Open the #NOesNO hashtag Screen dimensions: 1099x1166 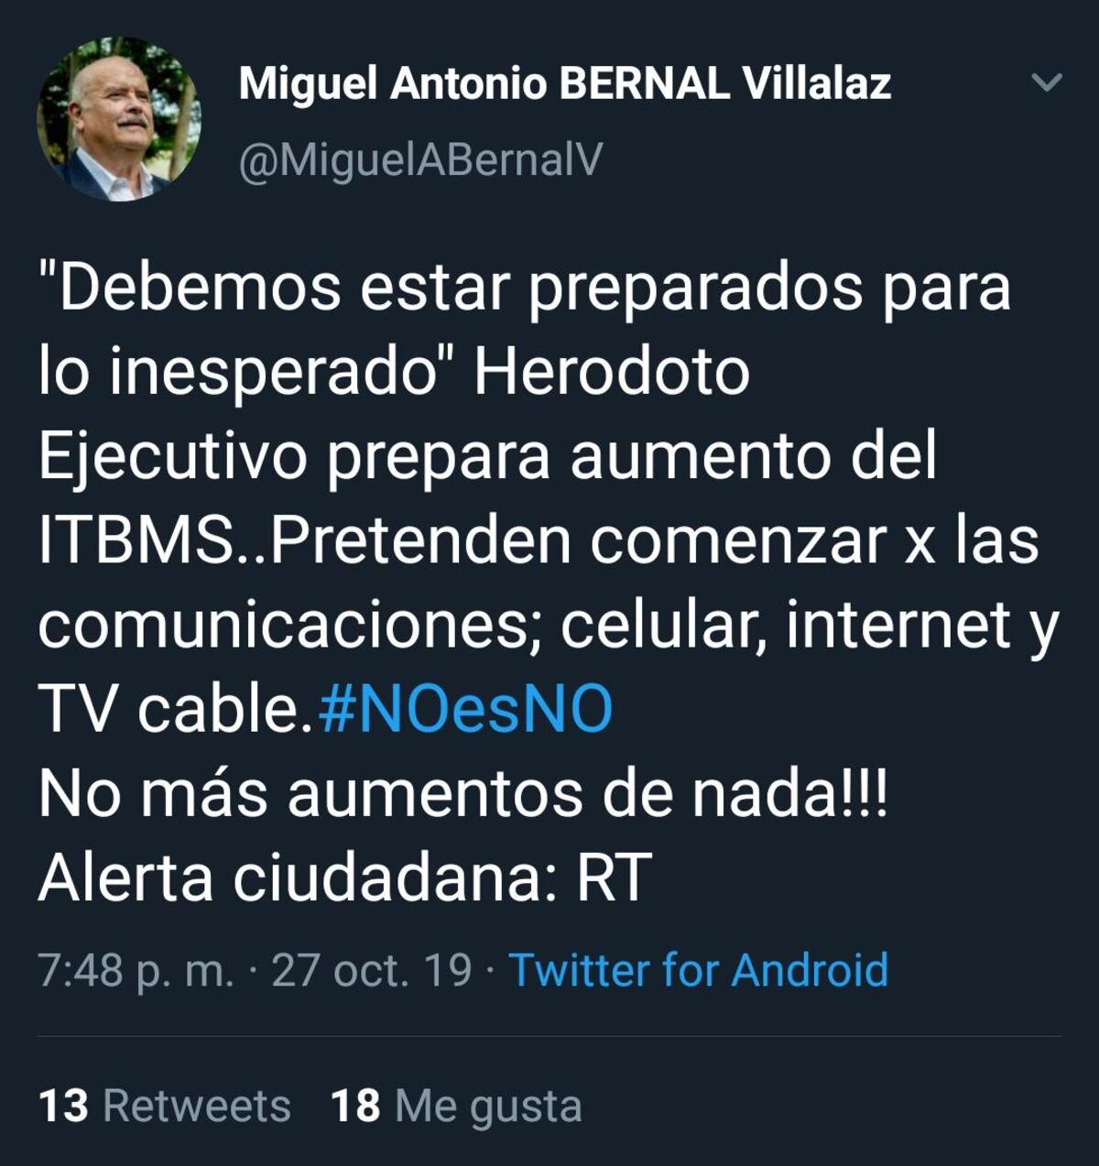coord(465,710)
